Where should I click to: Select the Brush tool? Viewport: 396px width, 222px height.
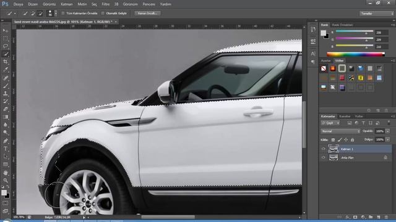pyautogui.click(x=6, y=86)
